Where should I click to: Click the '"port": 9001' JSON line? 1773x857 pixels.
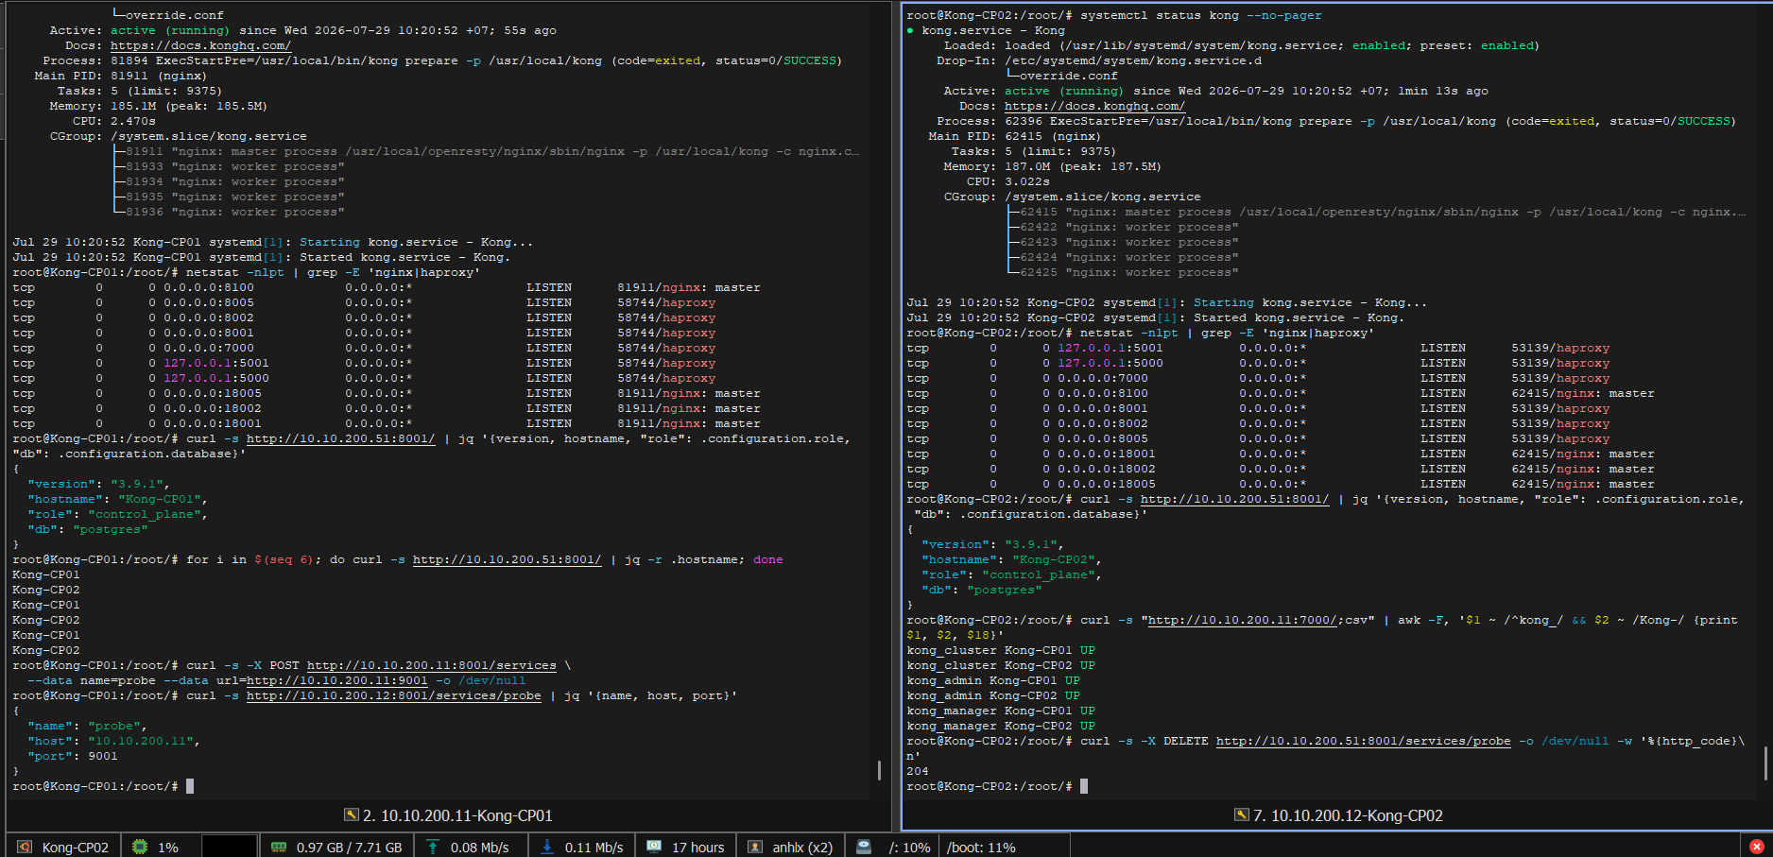click(73, 756)
